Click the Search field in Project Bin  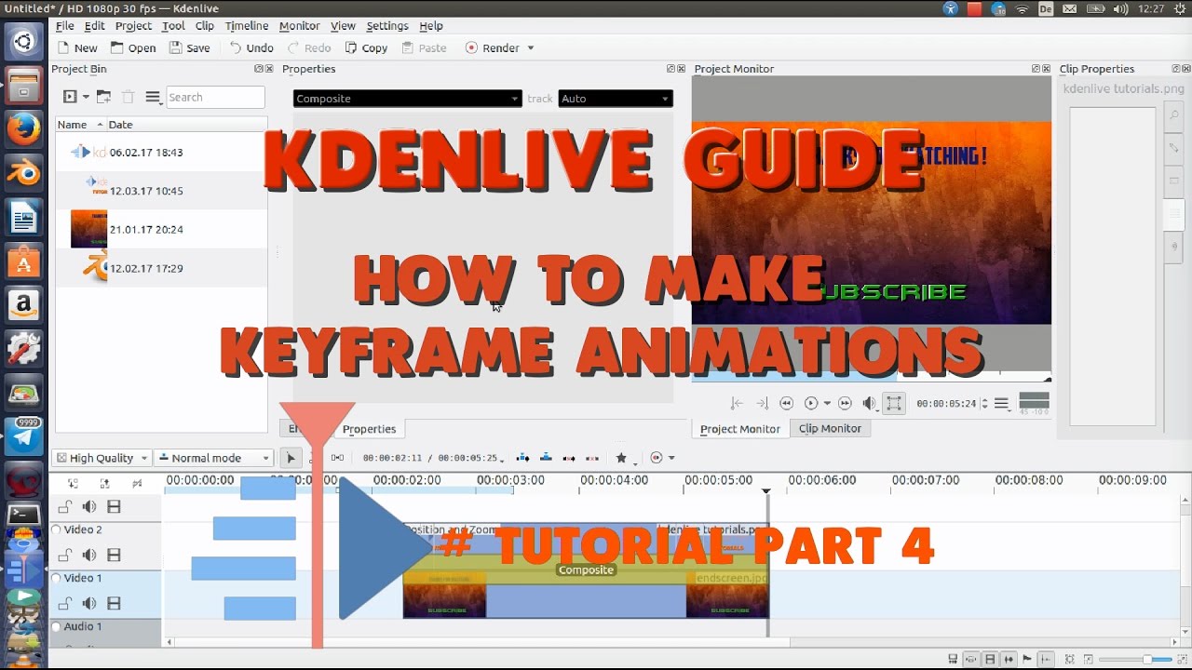(215, 97)
